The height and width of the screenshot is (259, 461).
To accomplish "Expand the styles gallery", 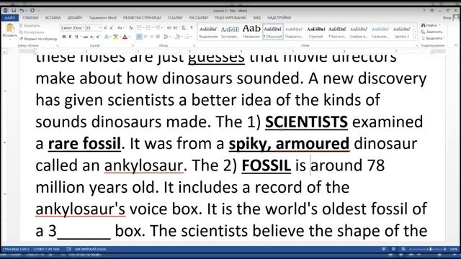I will [415, 37].
